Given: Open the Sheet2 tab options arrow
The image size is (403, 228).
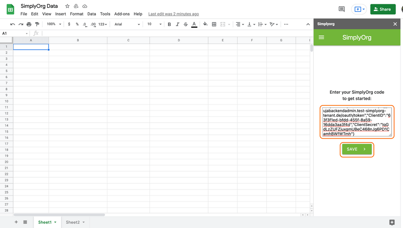Looking at the screenshot, I should tap(83, 222).
